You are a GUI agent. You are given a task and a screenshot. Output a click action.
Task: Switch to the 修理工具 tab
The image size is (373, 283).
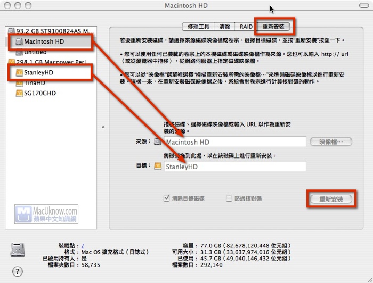[198, 27]
